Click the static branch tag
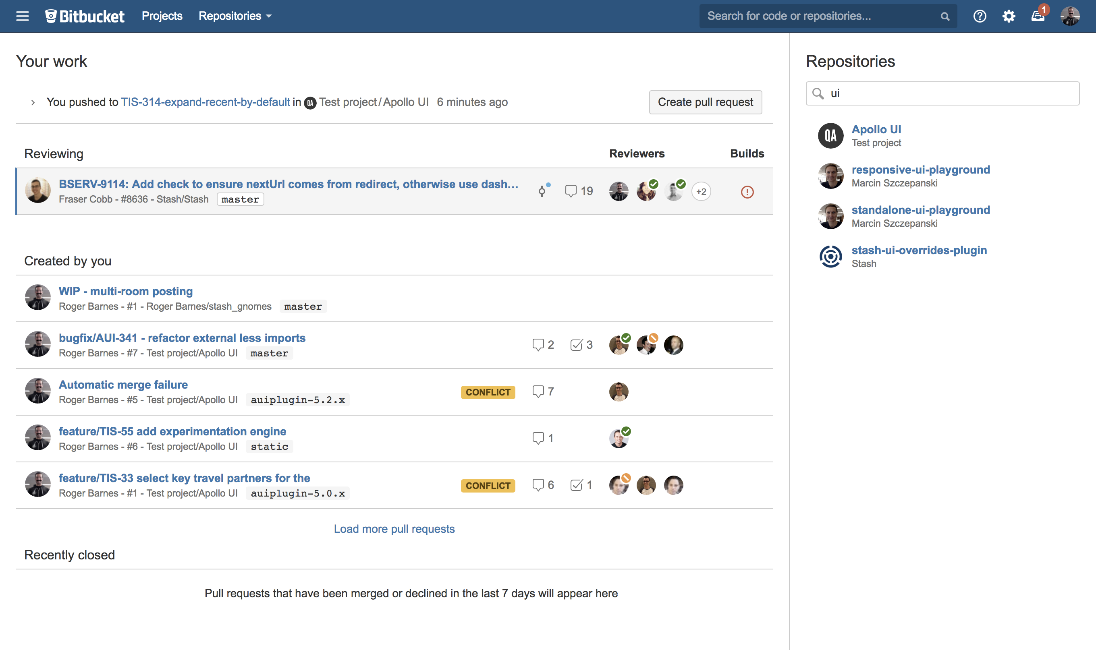The image size is (1096, 650). [269, 446]
